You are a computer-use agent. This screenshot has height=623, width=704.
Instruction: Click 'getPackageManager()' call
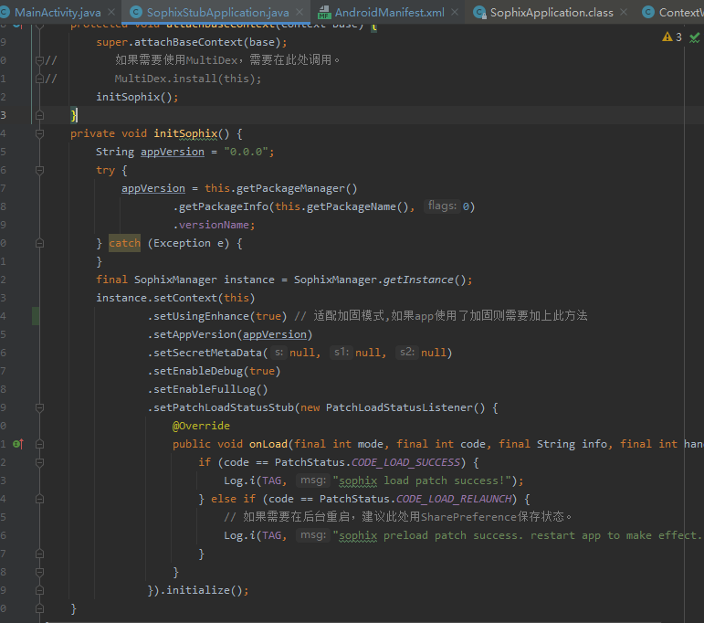pos(297,189)
